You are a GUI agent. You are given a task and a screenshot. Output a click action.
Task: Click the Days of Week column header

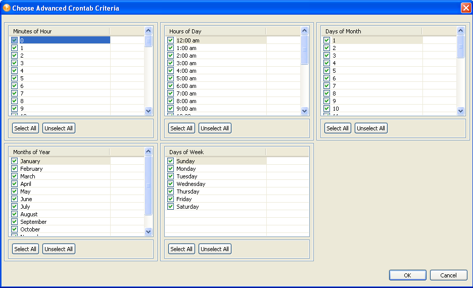(216, 152)
